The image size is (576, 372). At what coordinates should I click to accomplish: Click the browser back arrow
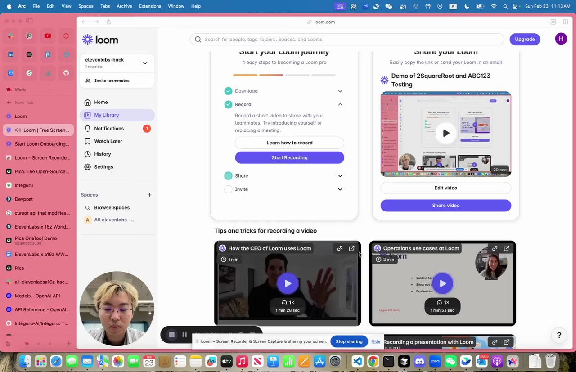pos(84,22)
